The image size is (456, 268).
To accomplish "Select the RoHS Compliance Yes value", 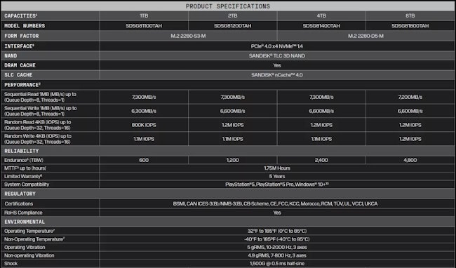I will click(277, 213).
